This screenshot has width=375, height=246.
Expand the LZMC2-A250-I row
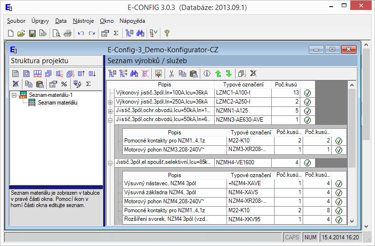click(110, 102)
